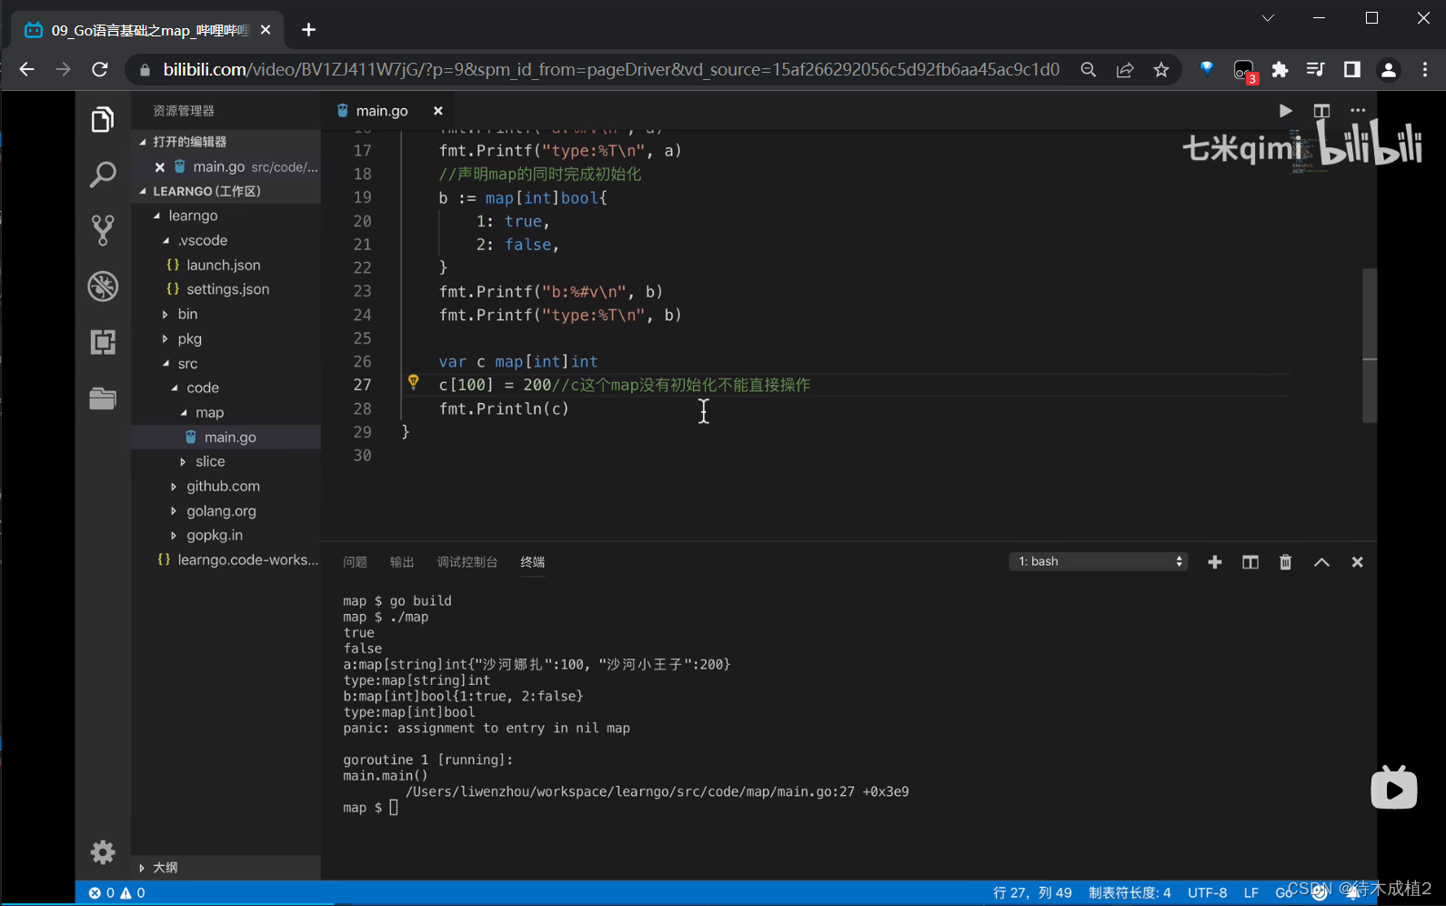Open the project folder icon in activity bar
This screenshot has height=906, width=1446.
[103, 398]
